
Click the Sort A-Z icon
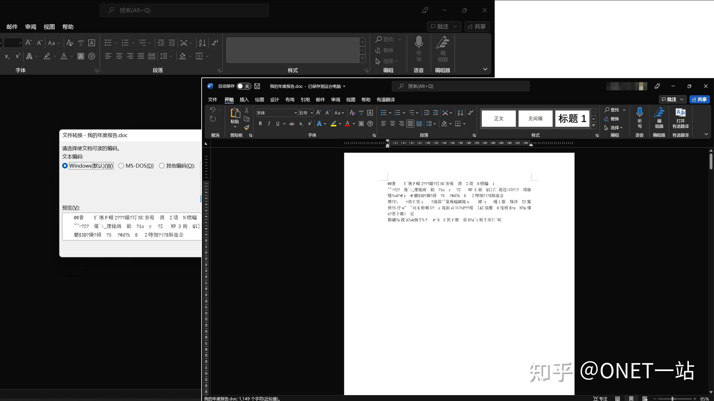click(460, 113)
